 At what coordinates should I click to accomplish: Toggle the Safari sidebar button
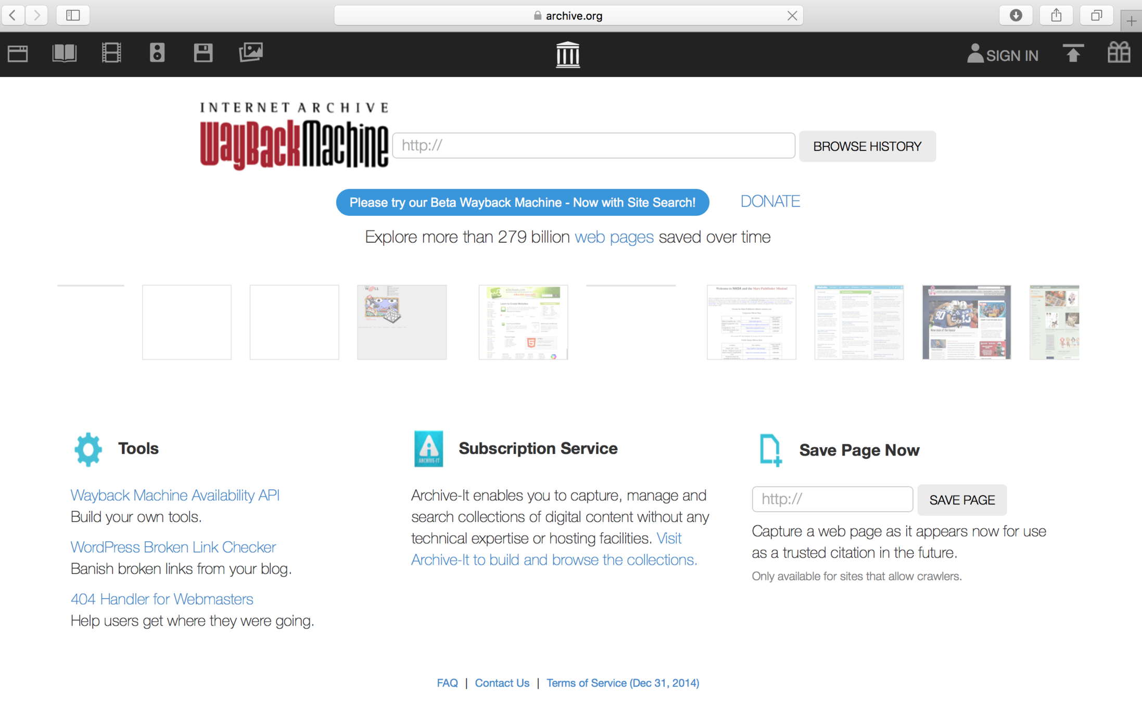point(73,15)
